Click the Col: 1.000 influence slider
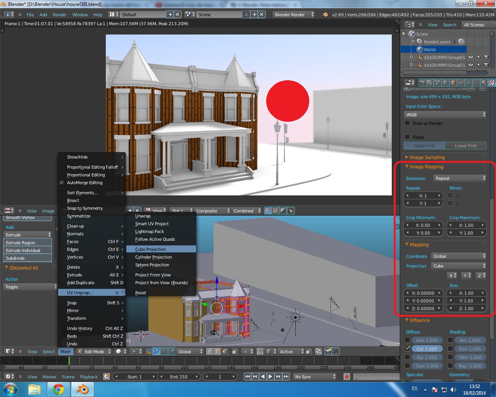496x397 pixels. pos(427,349)
